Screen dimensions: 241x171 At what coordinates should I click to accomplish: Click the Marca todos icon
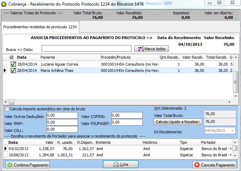tap(140, 49)
